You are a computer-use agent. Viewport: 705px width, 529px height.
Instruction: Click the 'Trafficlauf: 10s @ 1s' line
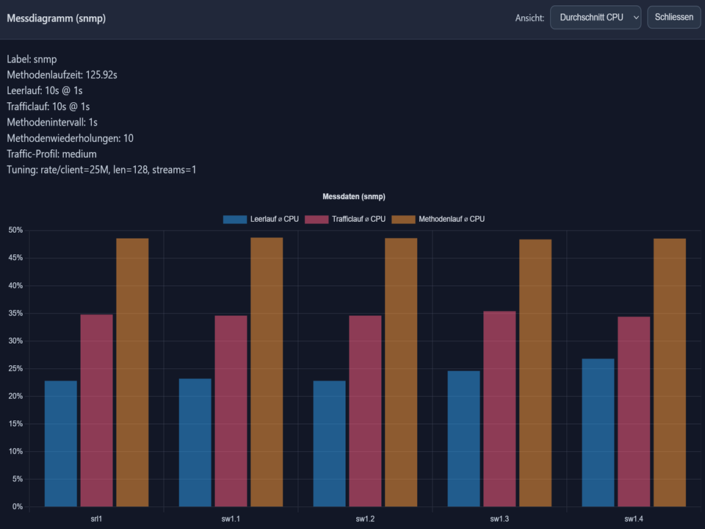48,107
